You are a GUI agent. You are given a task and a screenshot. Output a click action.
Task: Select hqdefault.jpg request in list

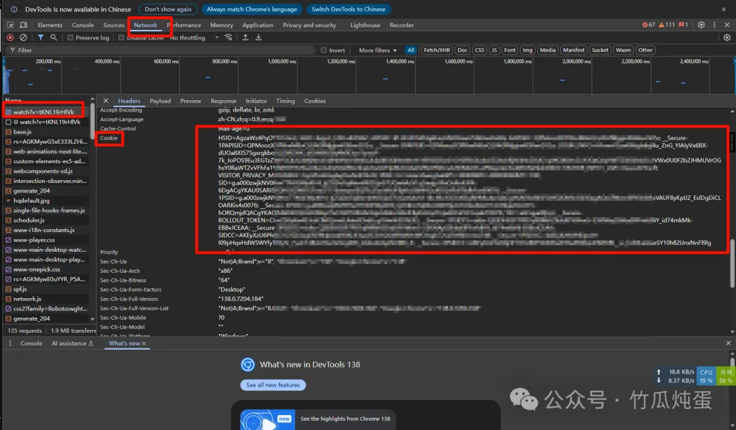click(x=46, y=201)
